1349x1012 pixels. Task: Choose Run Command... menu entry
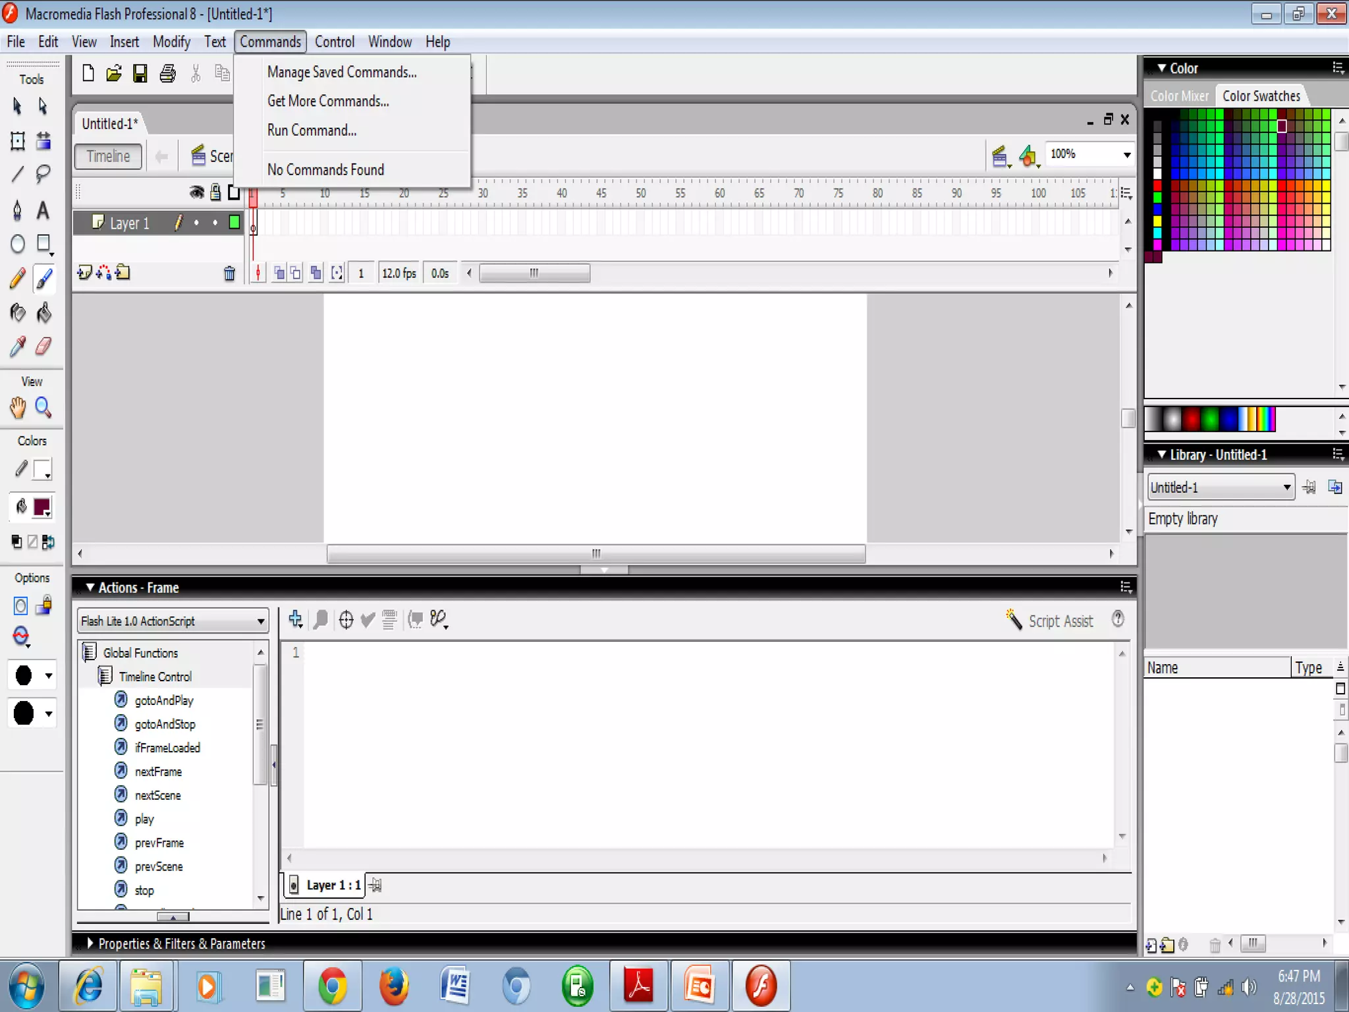(x=312, y=130)
